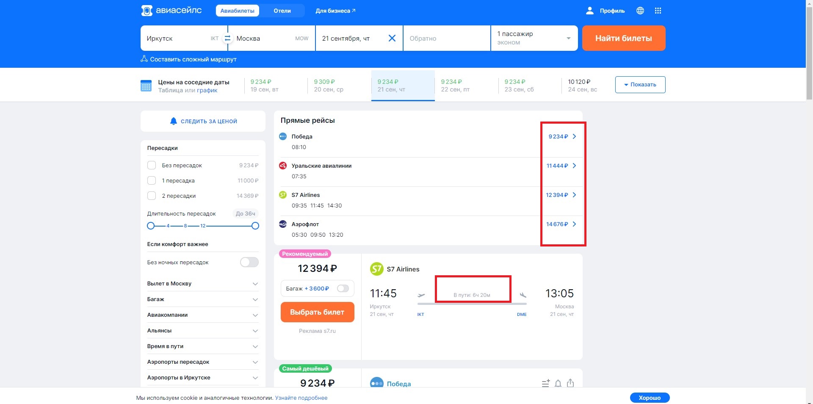The width and height of the screenshot is (813, 404).
Task: Click right handle of transfer duration slider
Action: point(255,226)
